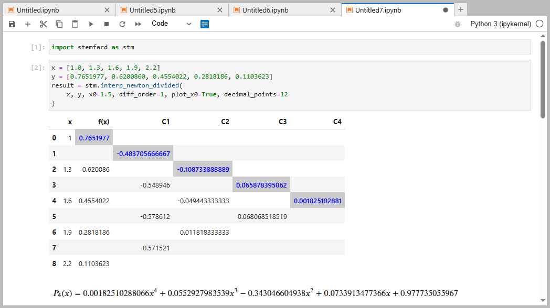Switch to the Untitled.ipynb tab
This screenshot has height=308, width=550.
56,10
